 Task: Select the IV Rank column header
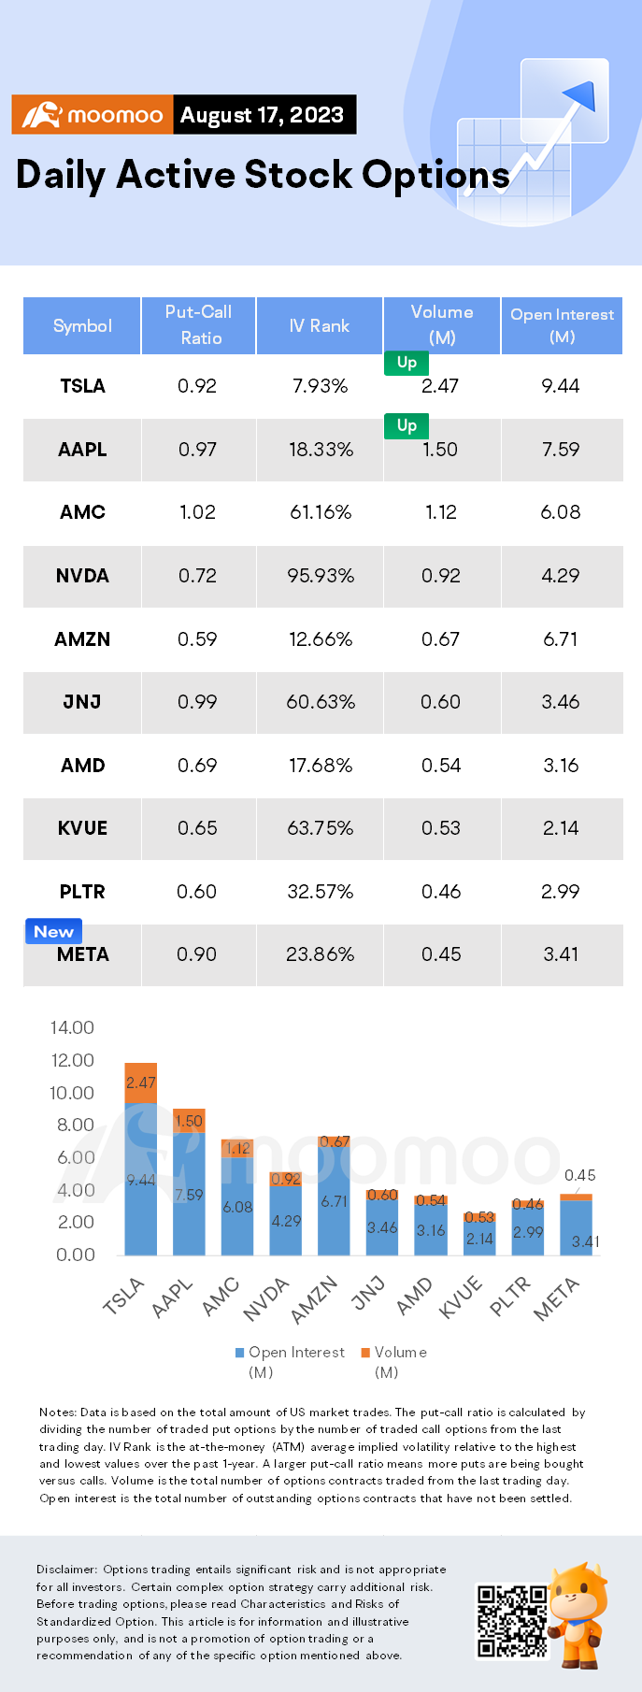320,325
